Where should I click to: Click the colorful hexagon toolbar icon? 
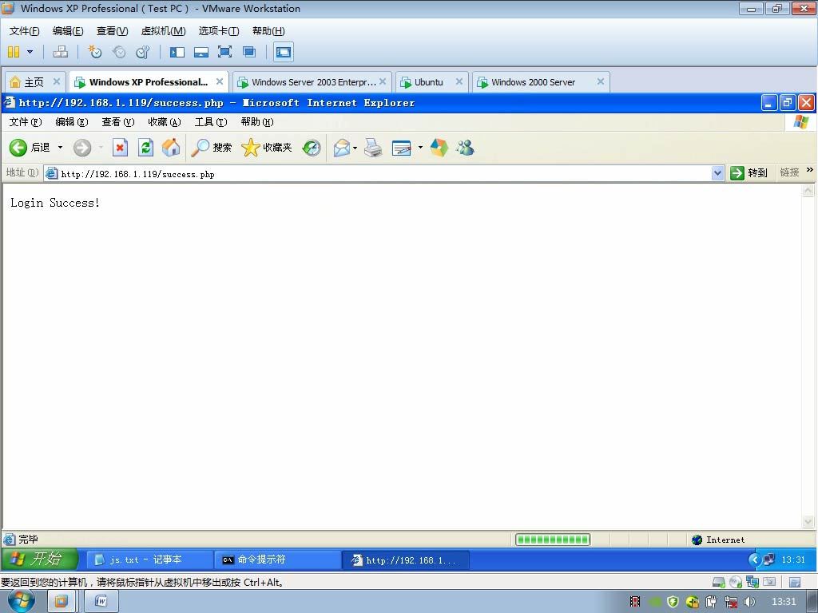[x=439, y=148]
